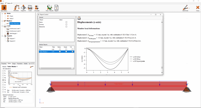Select the Mz radio button

(3, 82)
